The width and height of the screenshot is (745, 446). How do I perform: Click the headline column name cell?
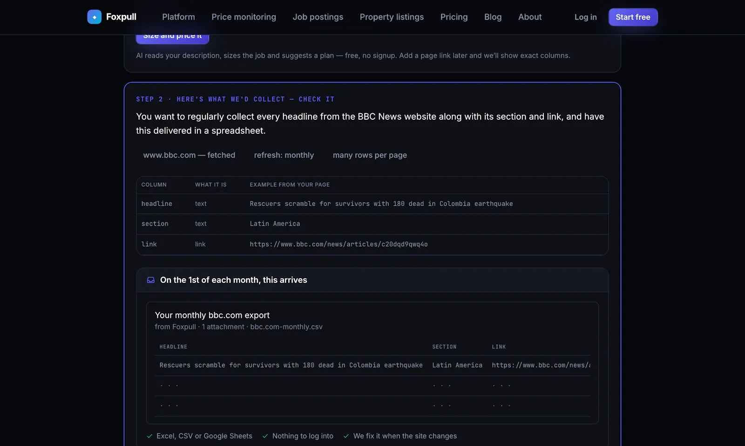click(157, 204)
